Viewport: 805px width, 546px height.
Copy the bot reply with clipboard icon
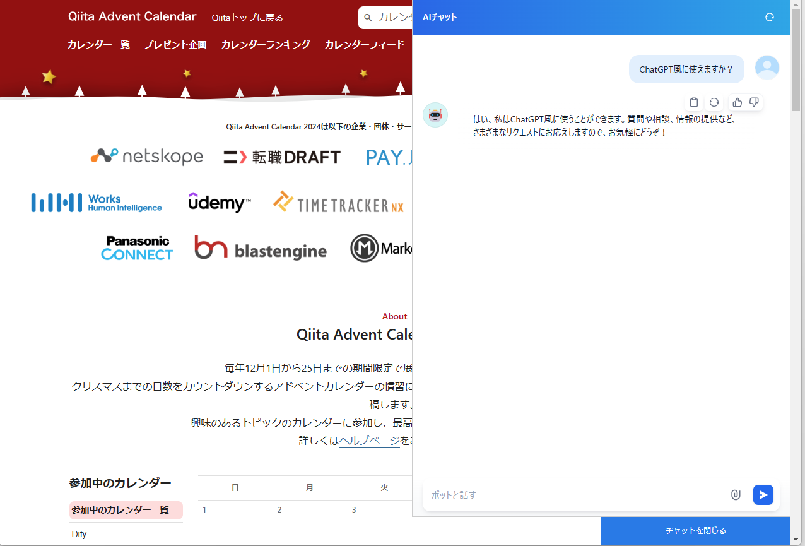694,102
